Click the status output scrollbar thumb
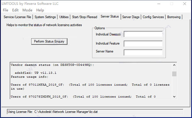This screenshot has height=118, width=192. coord(174,74)
